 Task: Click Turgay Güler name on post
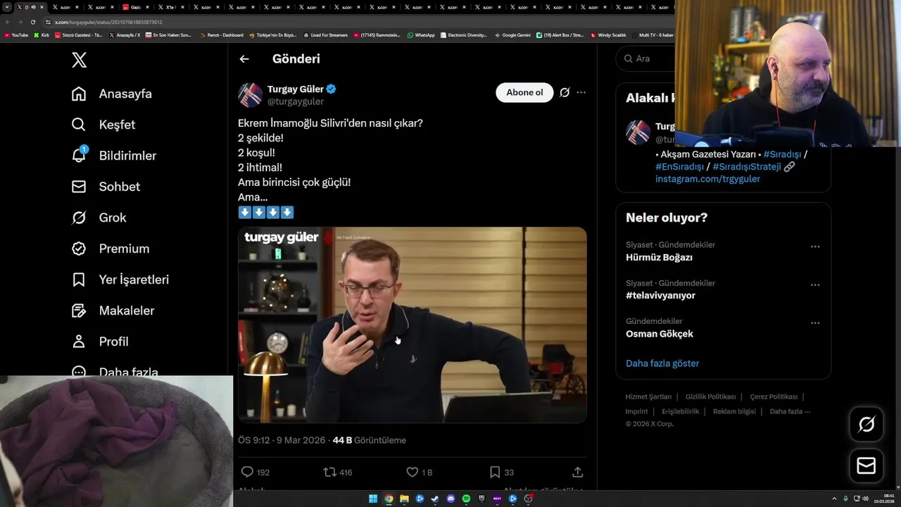296,89
